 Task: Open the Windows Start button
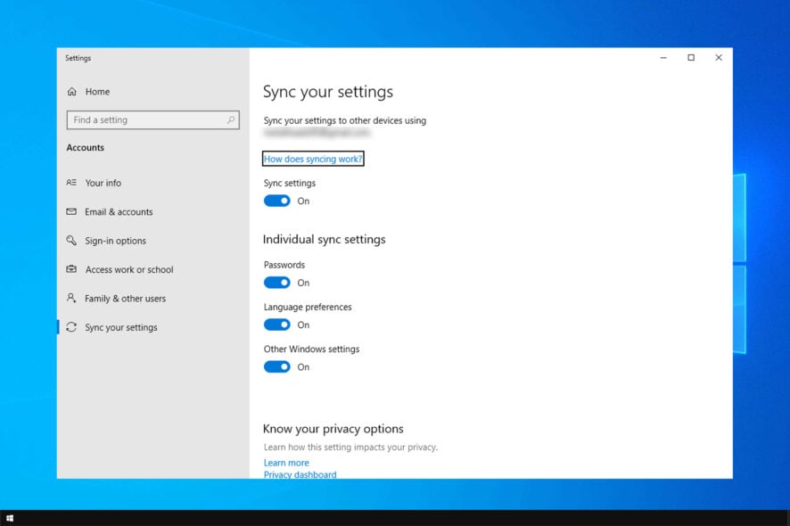tap(10, 518)
